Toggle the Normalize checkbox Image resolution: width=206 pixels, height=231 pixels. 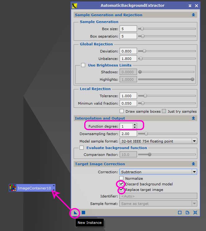click(x=121, y=178)
